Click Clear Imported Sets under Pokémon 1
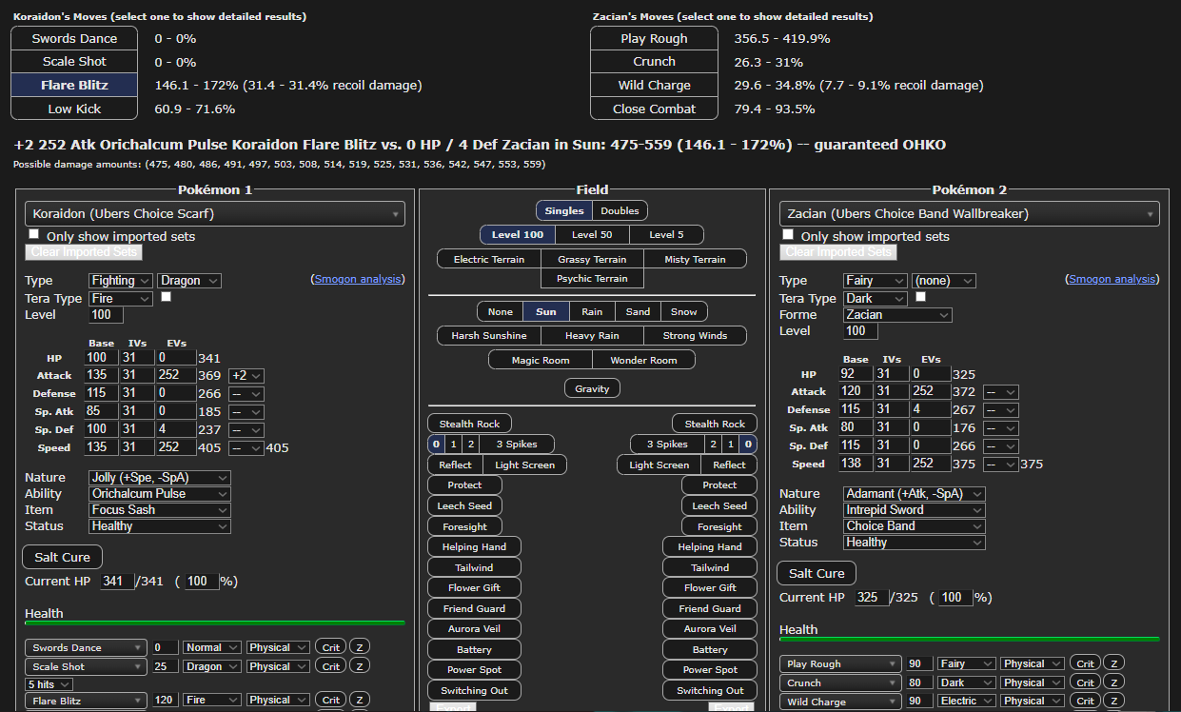 84,252
